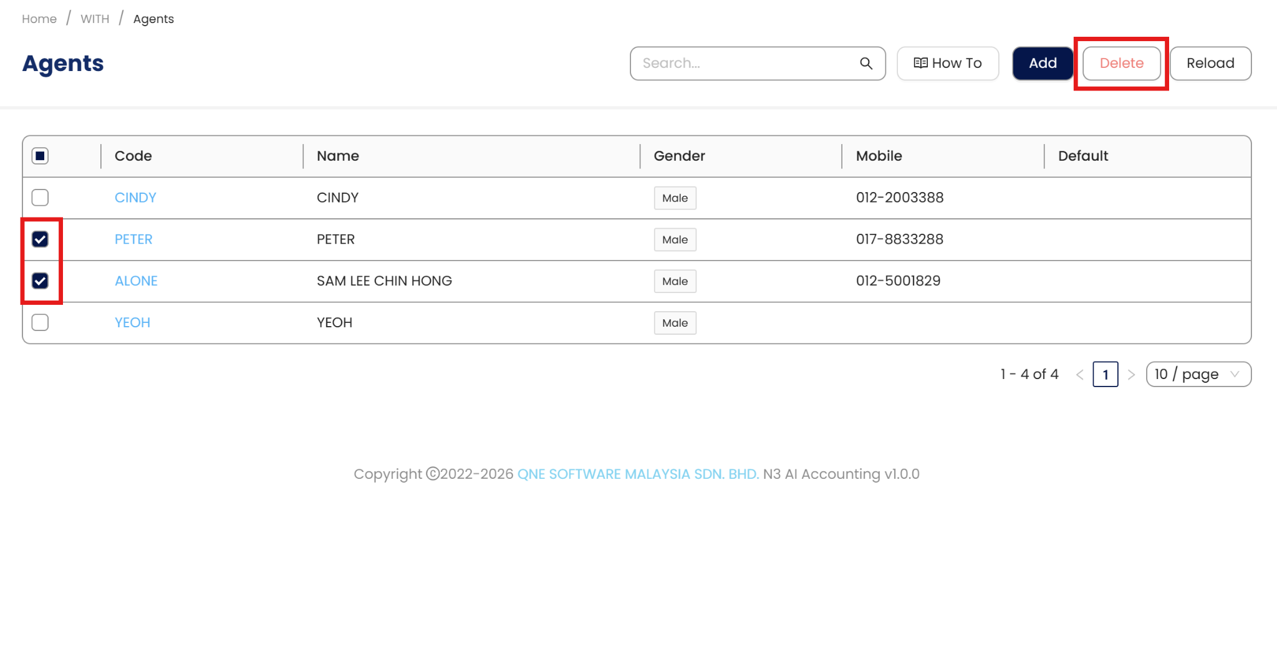
Task: Visit the QNE Software Malaysia link
Action: [638, 474]
